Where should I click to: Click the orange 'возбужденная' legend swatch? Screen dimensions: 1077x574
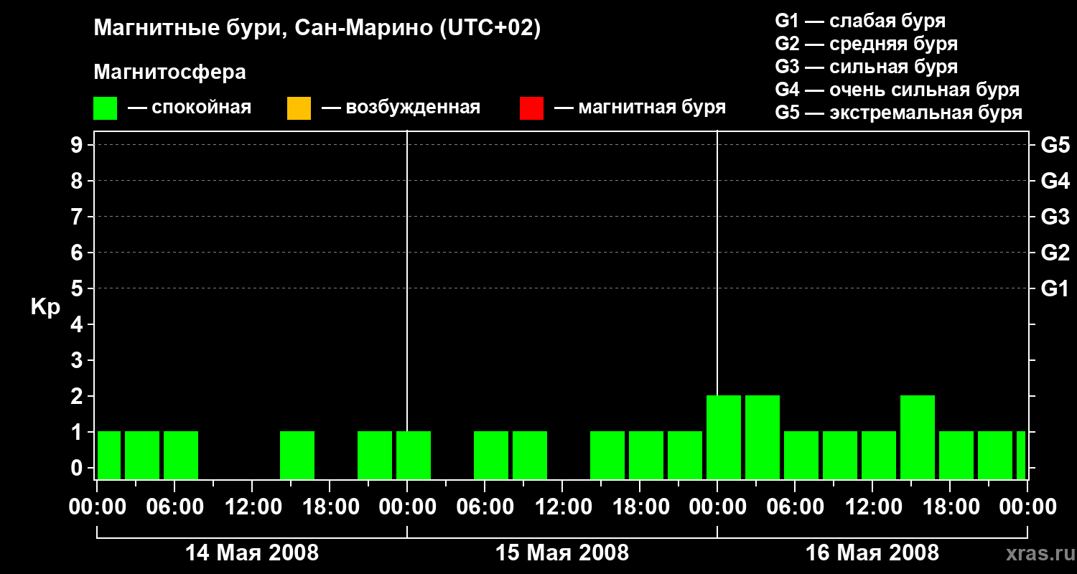coord(299,108)
